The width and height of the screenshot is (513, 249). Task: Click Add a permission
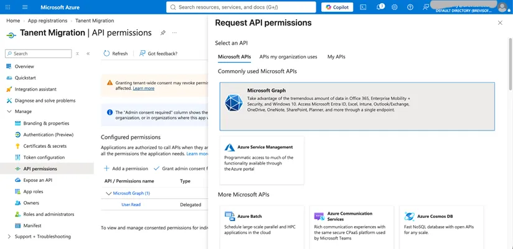click(x=126, y=169)
